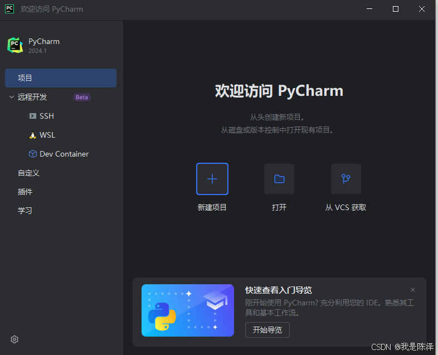The image size is (438, 355).
Task: Click the New Project plus icon
Action: tap(212, 179)
